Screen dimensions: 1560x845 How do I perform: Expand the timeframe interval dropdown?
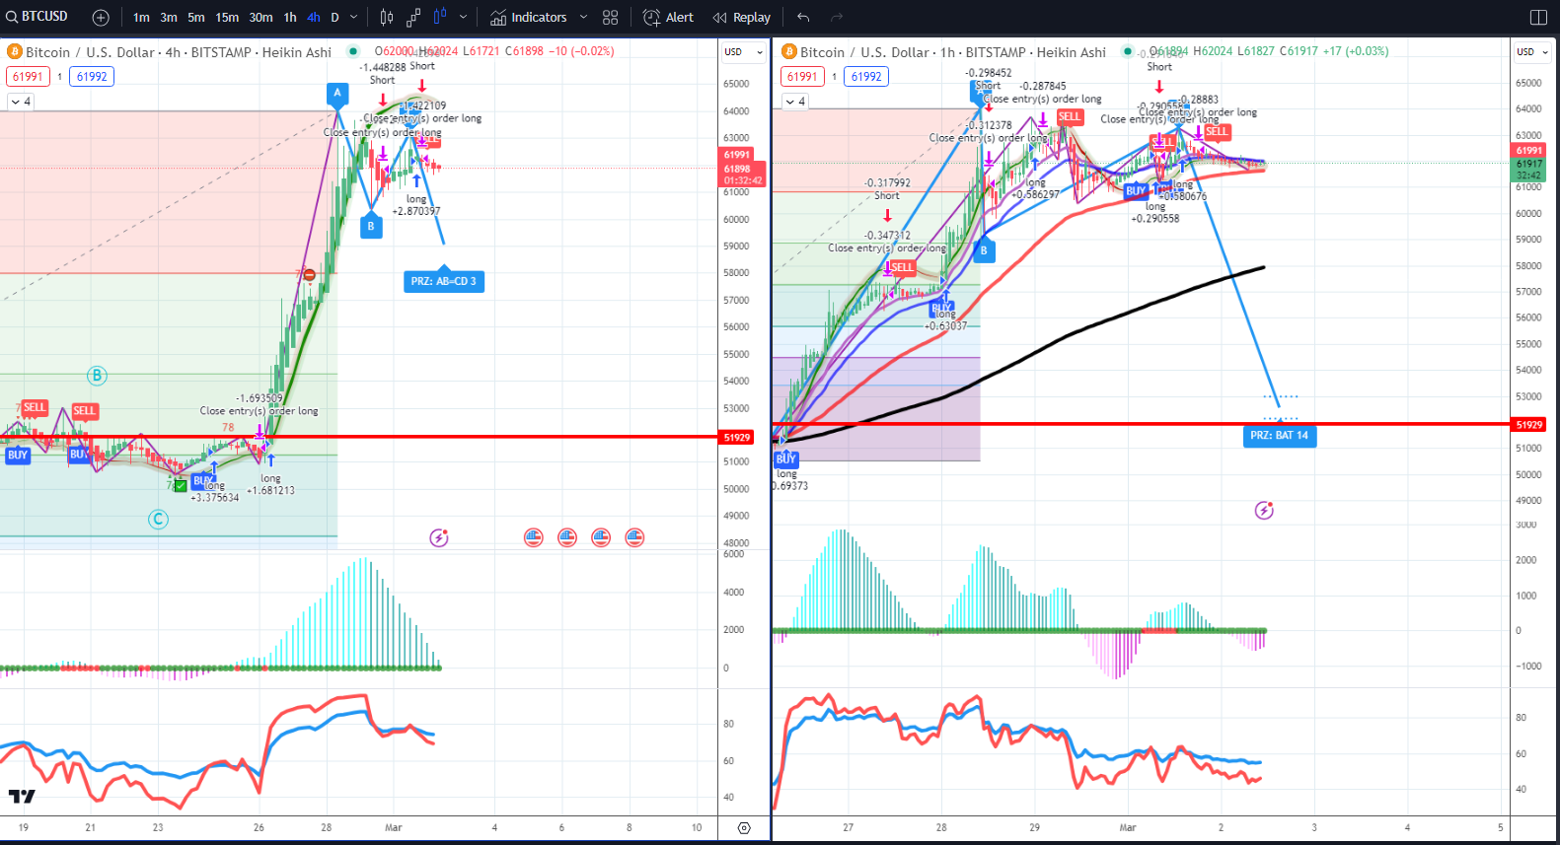pos(353,17)
